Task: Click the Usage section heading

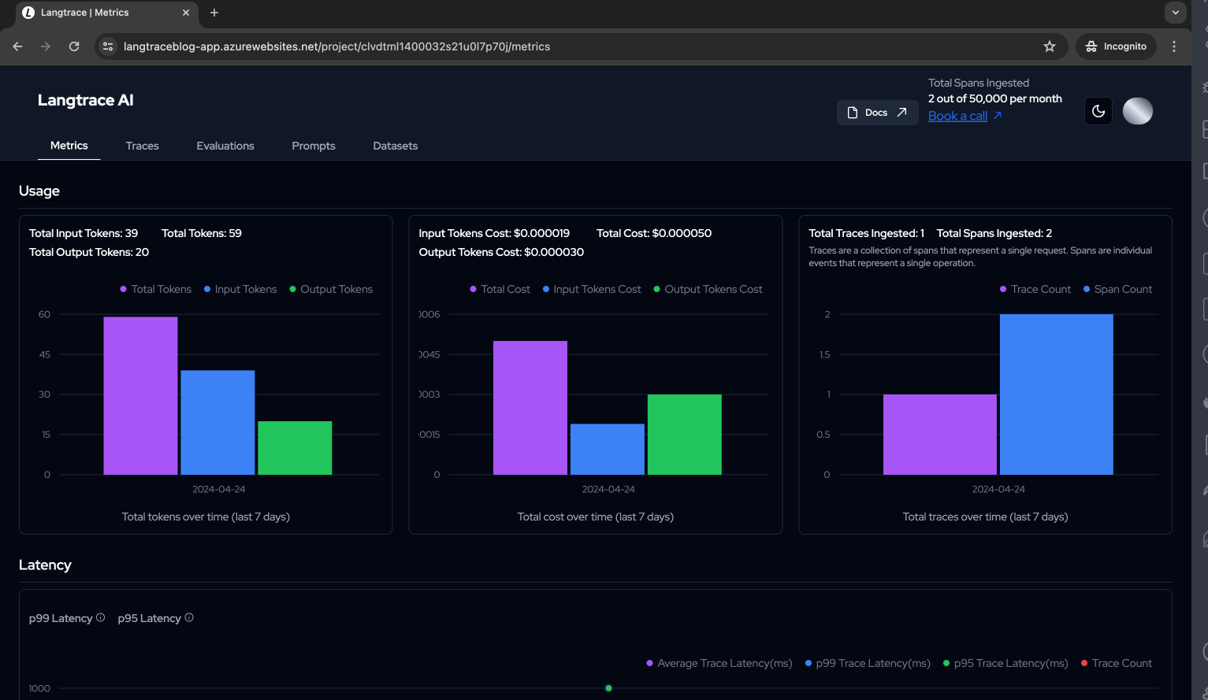Action: point(39,191)
